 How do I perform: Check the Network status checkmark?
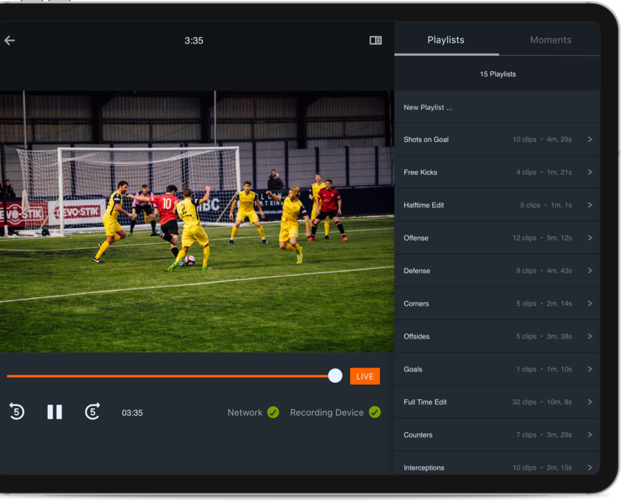pyautogui.click(x=271, y=412)
